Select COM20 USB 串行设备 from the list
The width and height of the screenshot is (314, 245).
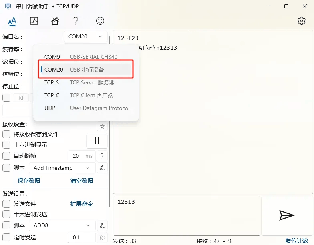point(86,70)
